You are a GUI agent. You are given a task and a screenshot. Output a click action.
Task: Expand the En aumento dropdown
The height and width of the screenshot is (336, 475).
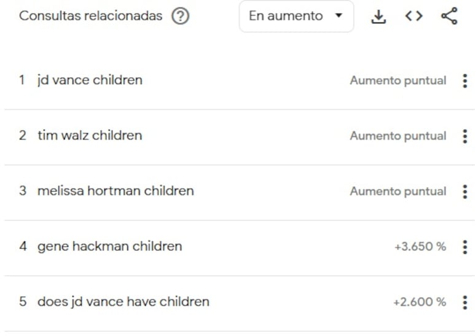click(x=296, y=16)
